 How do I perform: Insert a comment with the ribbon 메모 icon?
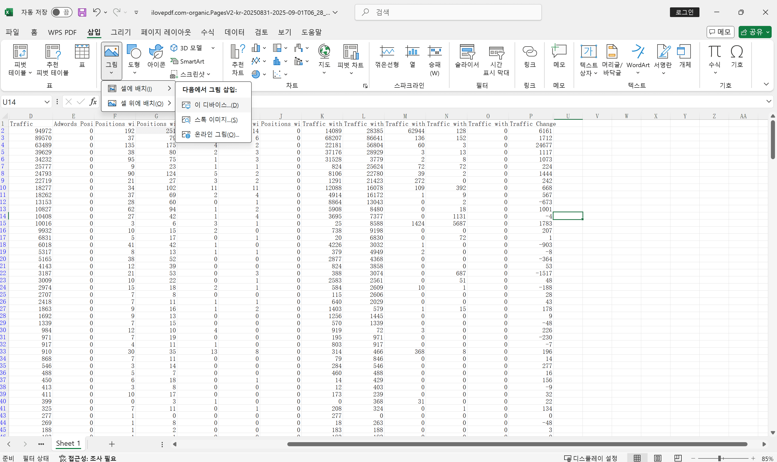pos(559,56)
